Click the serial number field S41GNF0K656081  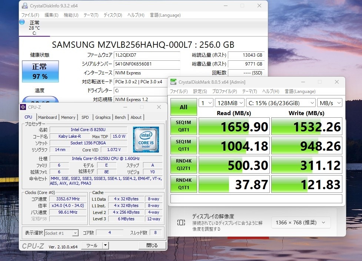coord(147,64)
